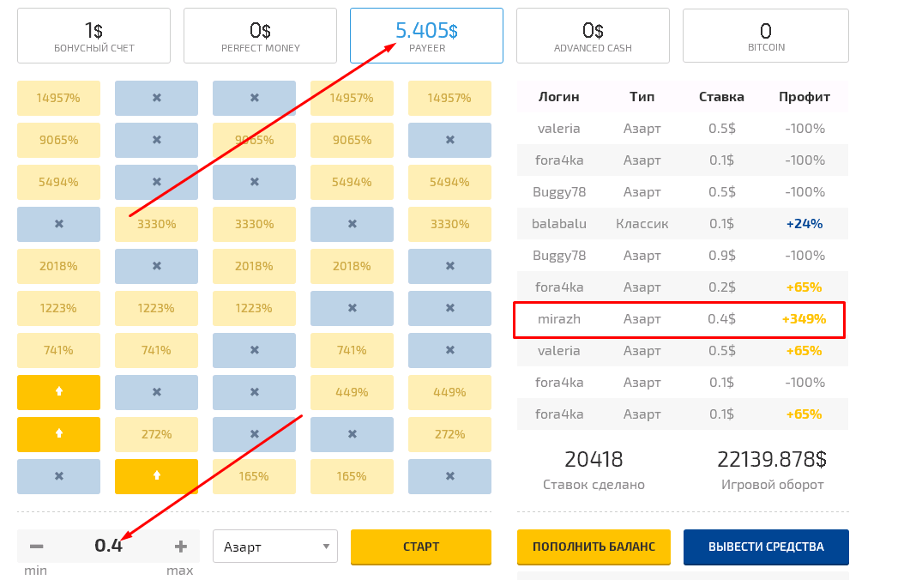Set bet to min value
922x580 pixels.
click(x=35, y=571)
